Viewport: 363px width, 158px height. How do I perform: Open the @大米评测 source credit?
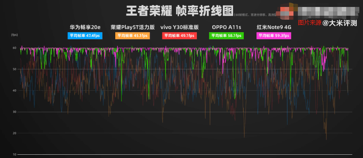(340, 23)
